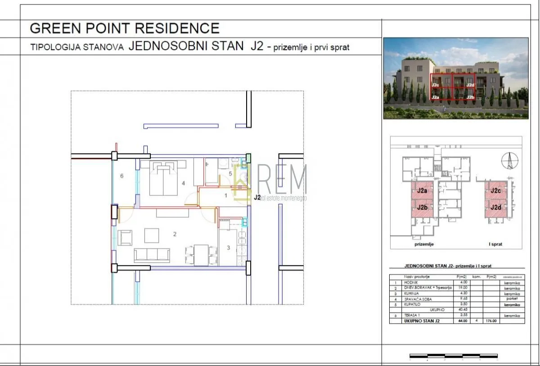This screenshot has height=366, width=540.
Task: Click the 44.00 total area value
Action: pos(463,321)
